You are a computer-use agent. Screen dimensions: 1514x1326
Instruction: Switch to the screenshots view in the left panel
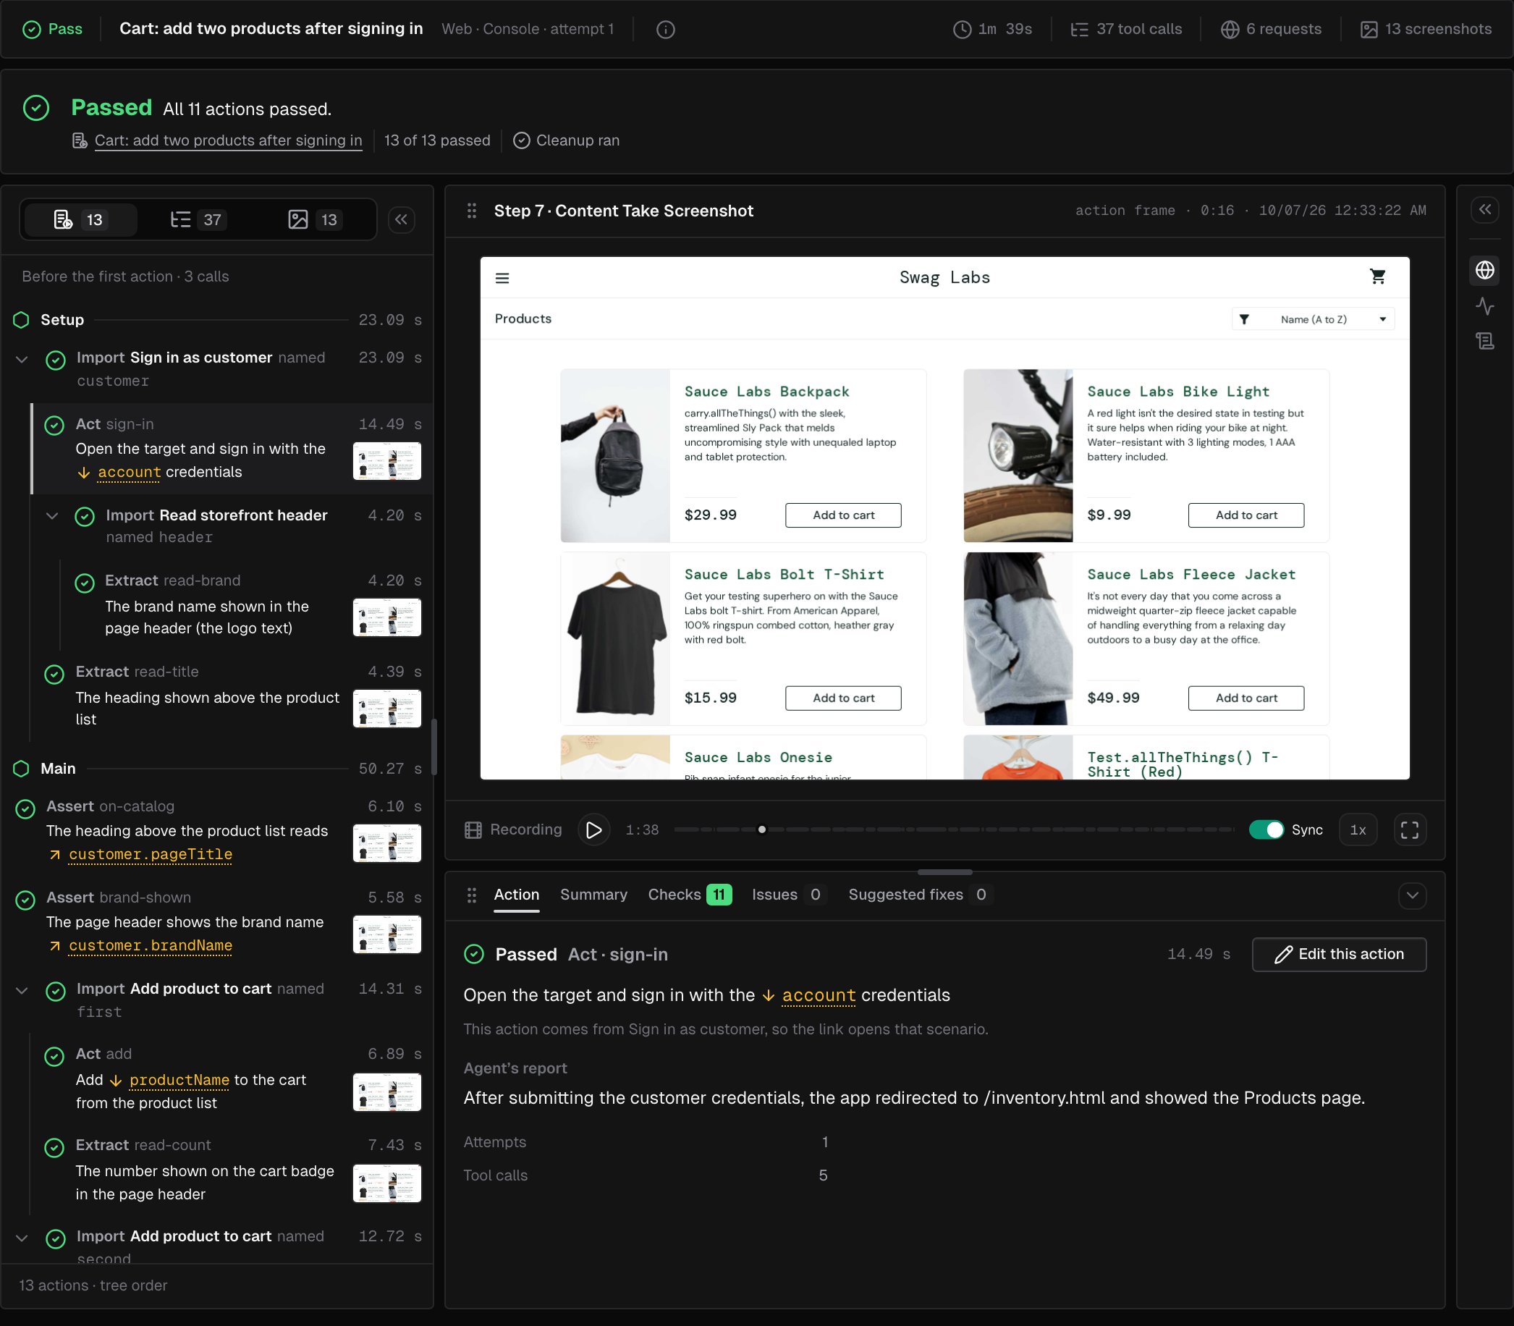pyautogui.click(x=315, y=220)
